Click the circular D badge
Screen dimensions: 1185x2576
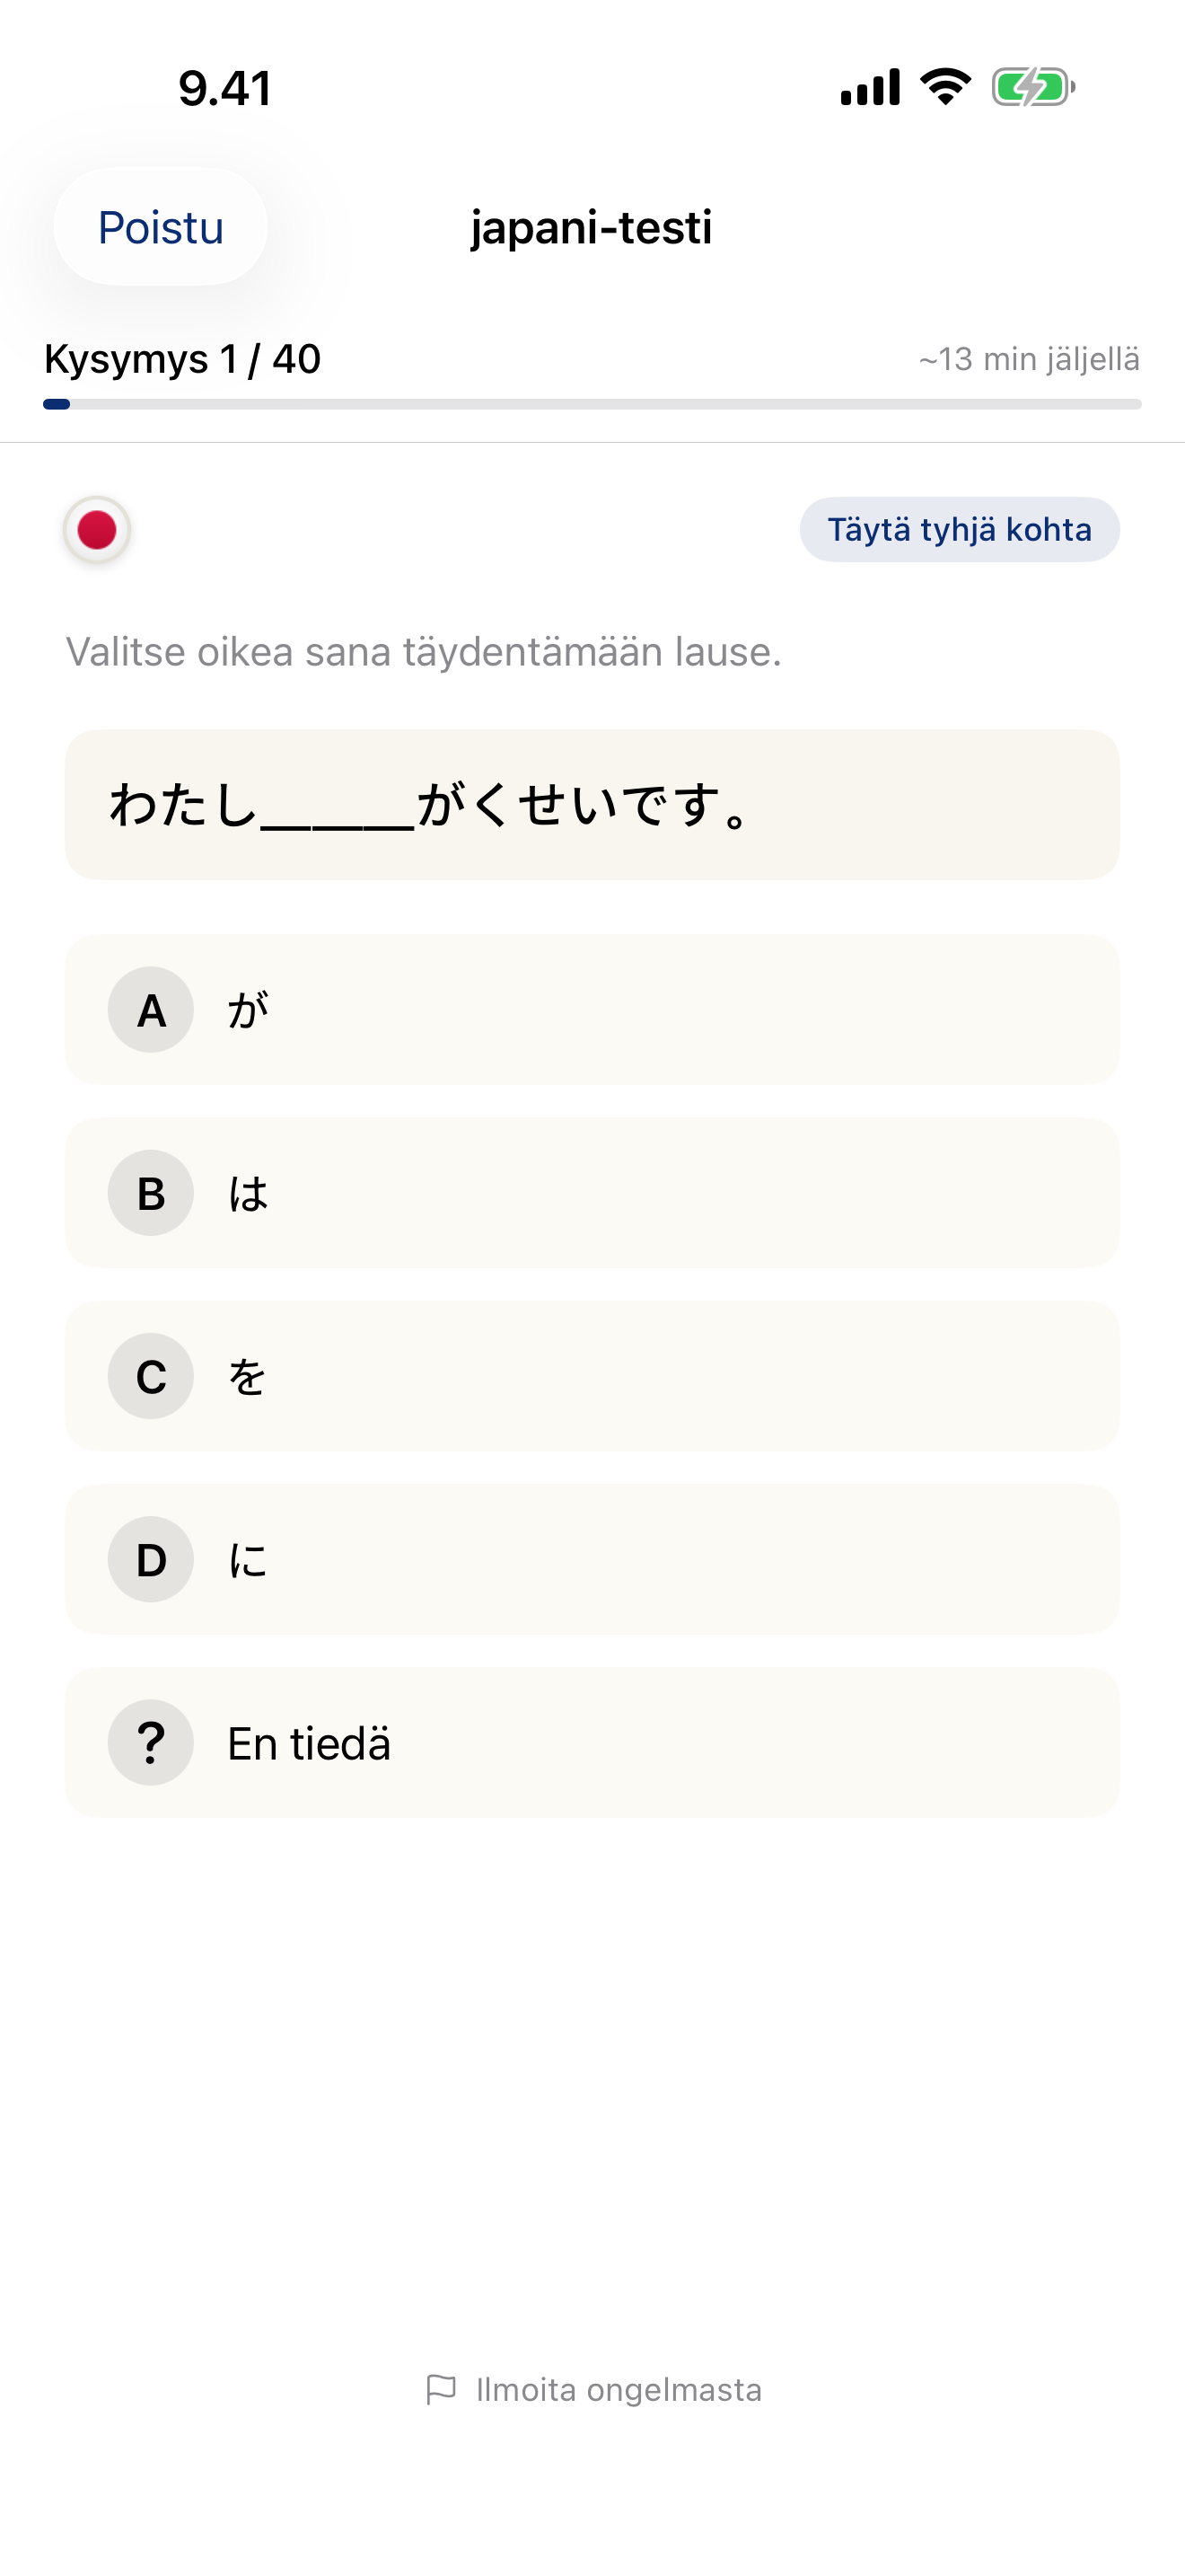point(150,1559)
